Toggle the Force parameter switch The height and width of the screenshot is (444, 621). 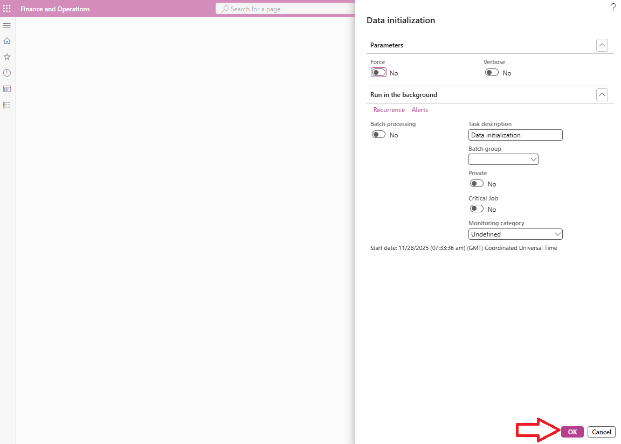tap(379, 73)
